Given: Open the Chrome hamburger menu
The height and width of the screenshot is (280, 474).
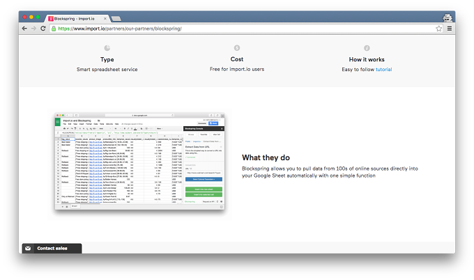Looking at the screenshot, I should (450, 29).
